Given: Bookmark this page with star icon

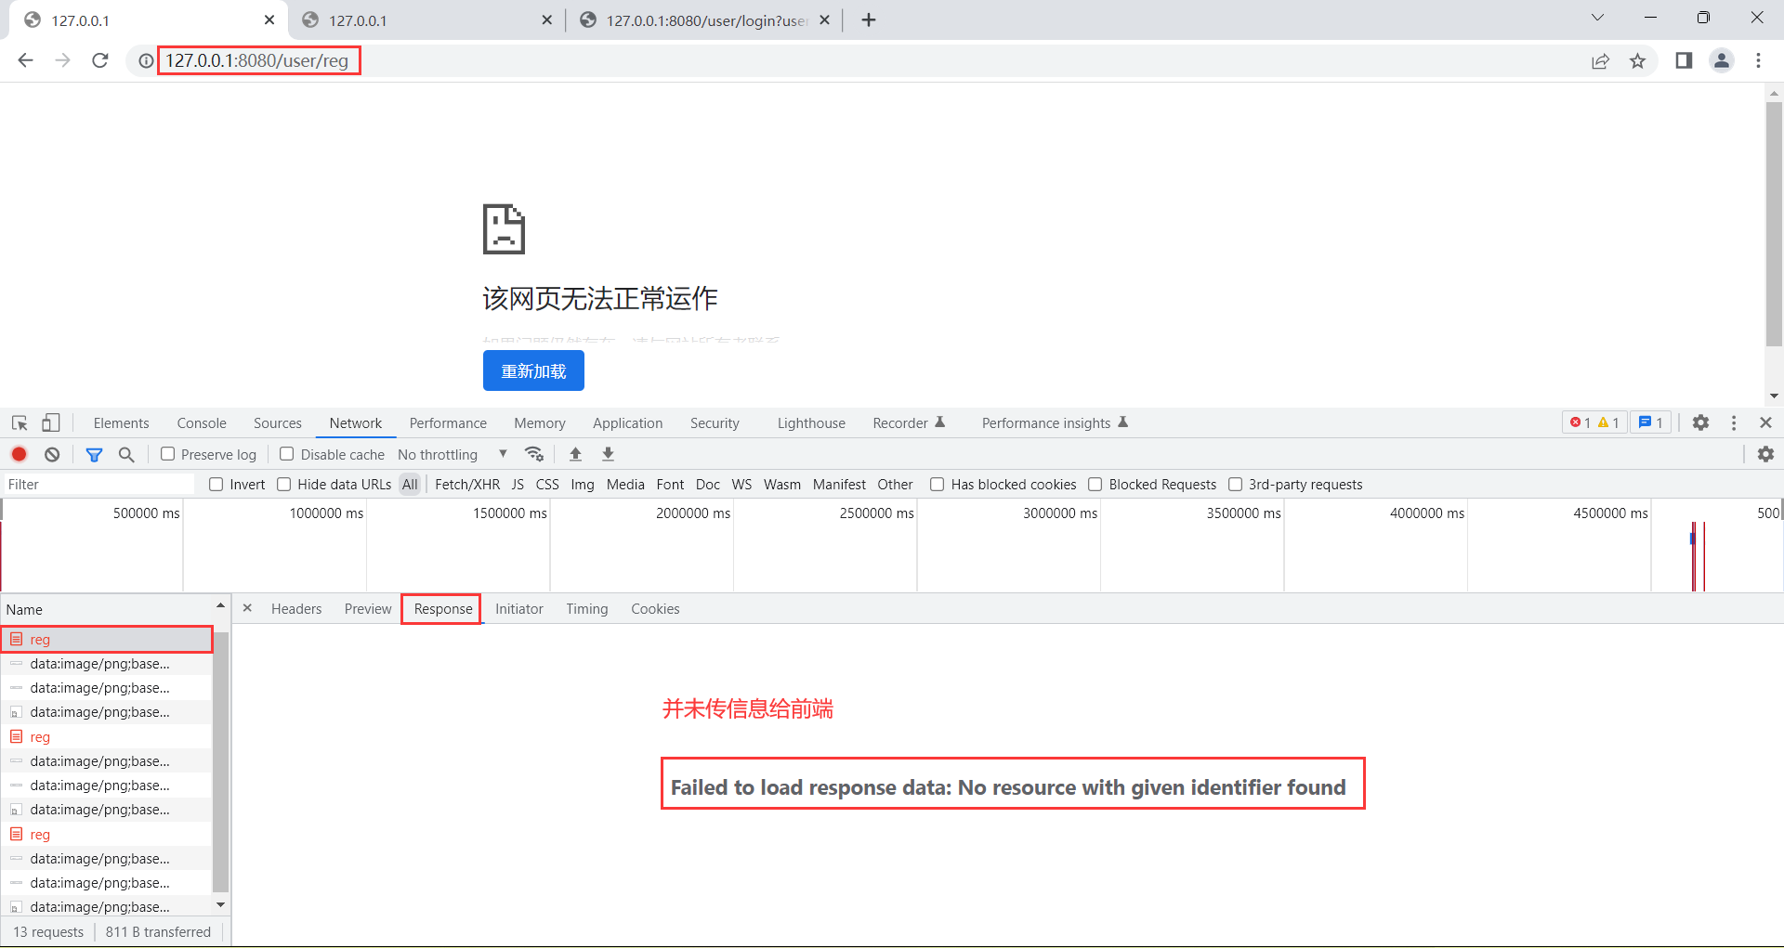Looking at the screenshot, I should (1637, 61).
